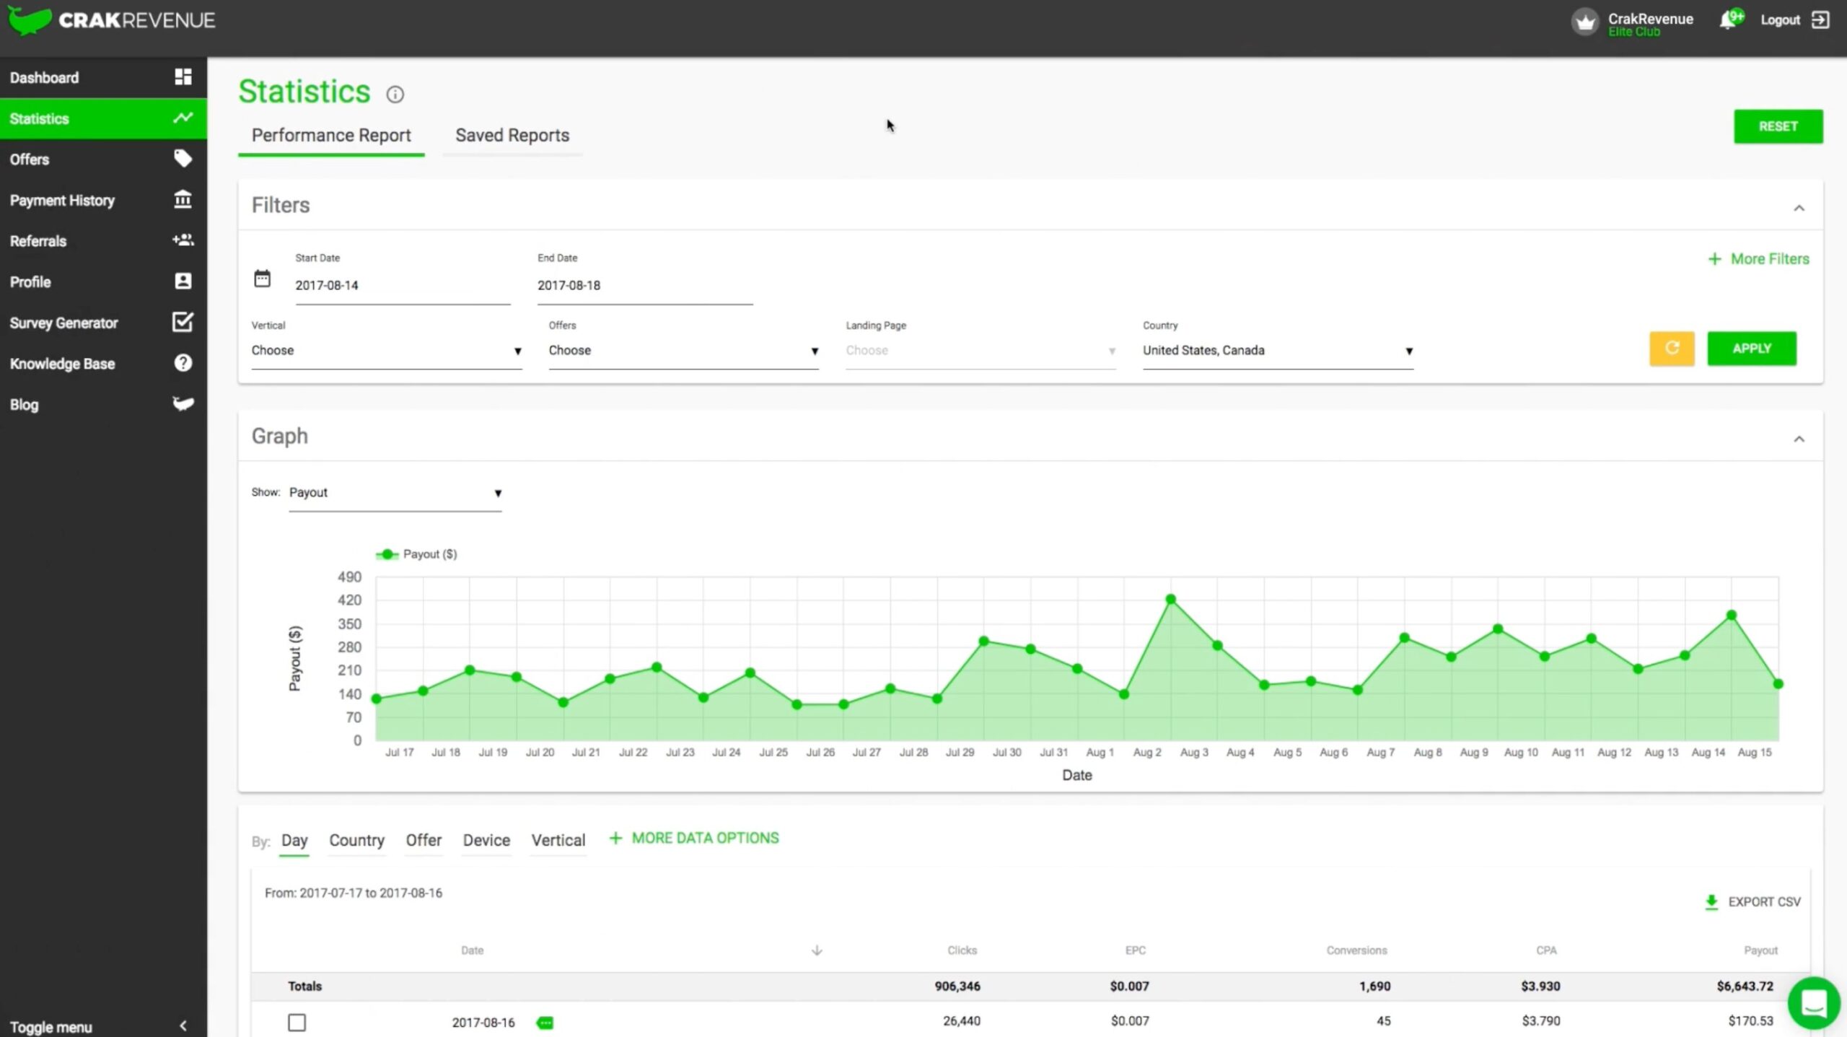The height and width of the screenshot is (1037, 1847).
Task: Group data by Offer
Action: [x=424, y=840]
